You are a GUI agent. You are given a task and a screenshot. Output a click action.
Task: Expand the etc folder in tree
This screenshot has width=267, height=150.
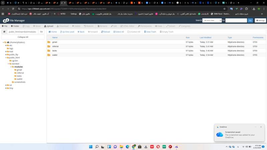point(6,45)
